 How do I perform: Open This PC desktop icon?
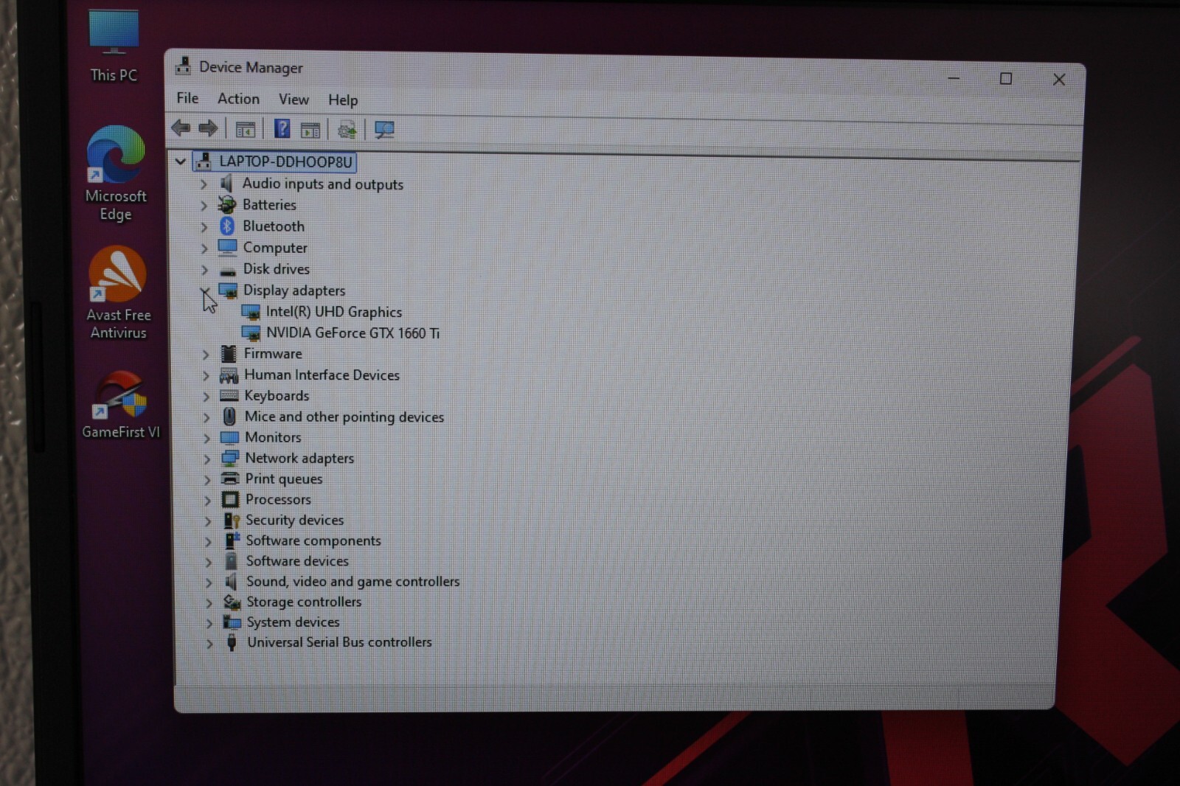pos(114,46)
